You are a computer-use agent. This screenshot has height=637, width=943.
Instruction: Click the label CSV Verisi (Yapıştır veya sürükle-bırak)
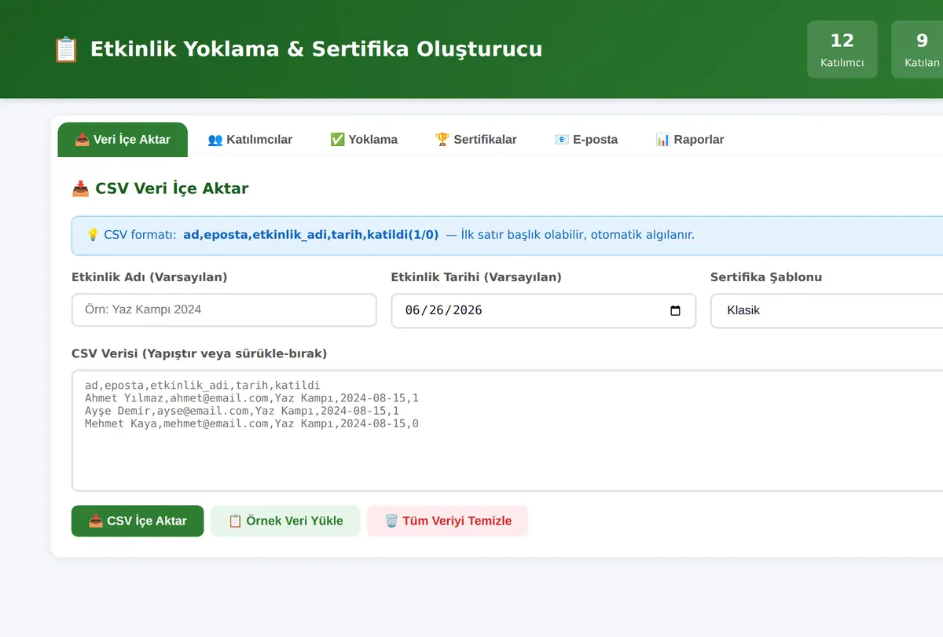click(200, 353)
